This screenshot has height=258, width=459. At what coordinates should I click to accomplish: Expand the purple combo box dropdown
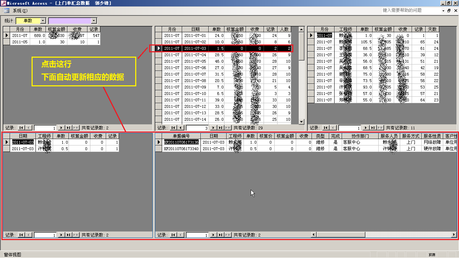[x=94, y=21]
